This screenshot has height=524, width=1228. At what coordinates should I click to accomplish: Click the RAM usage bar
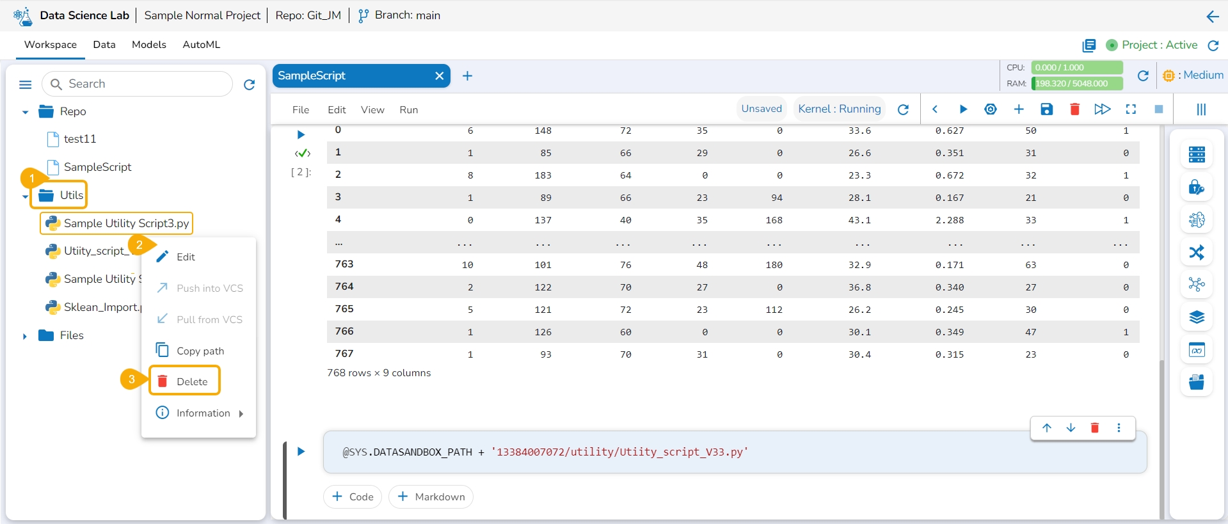click(x=1076, y=83)
